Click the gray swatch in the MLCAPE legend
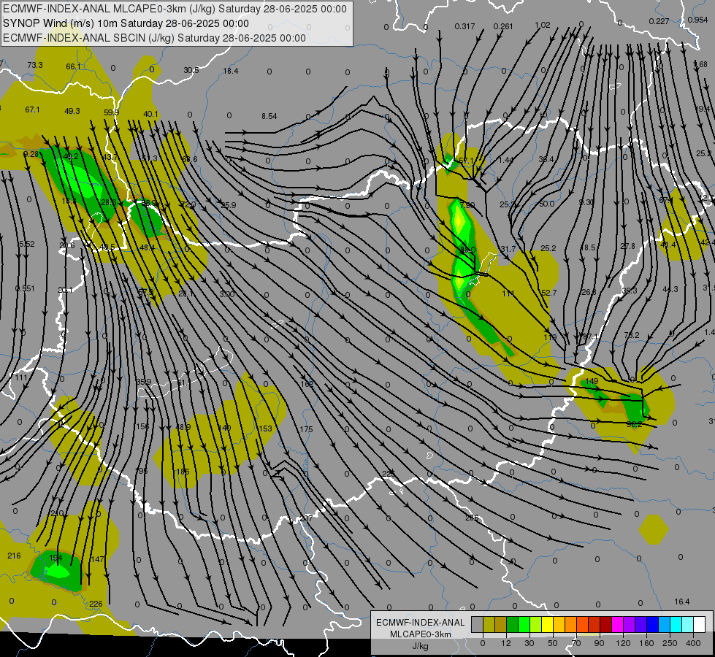This screenshot has width=715, height=657. 477,625
